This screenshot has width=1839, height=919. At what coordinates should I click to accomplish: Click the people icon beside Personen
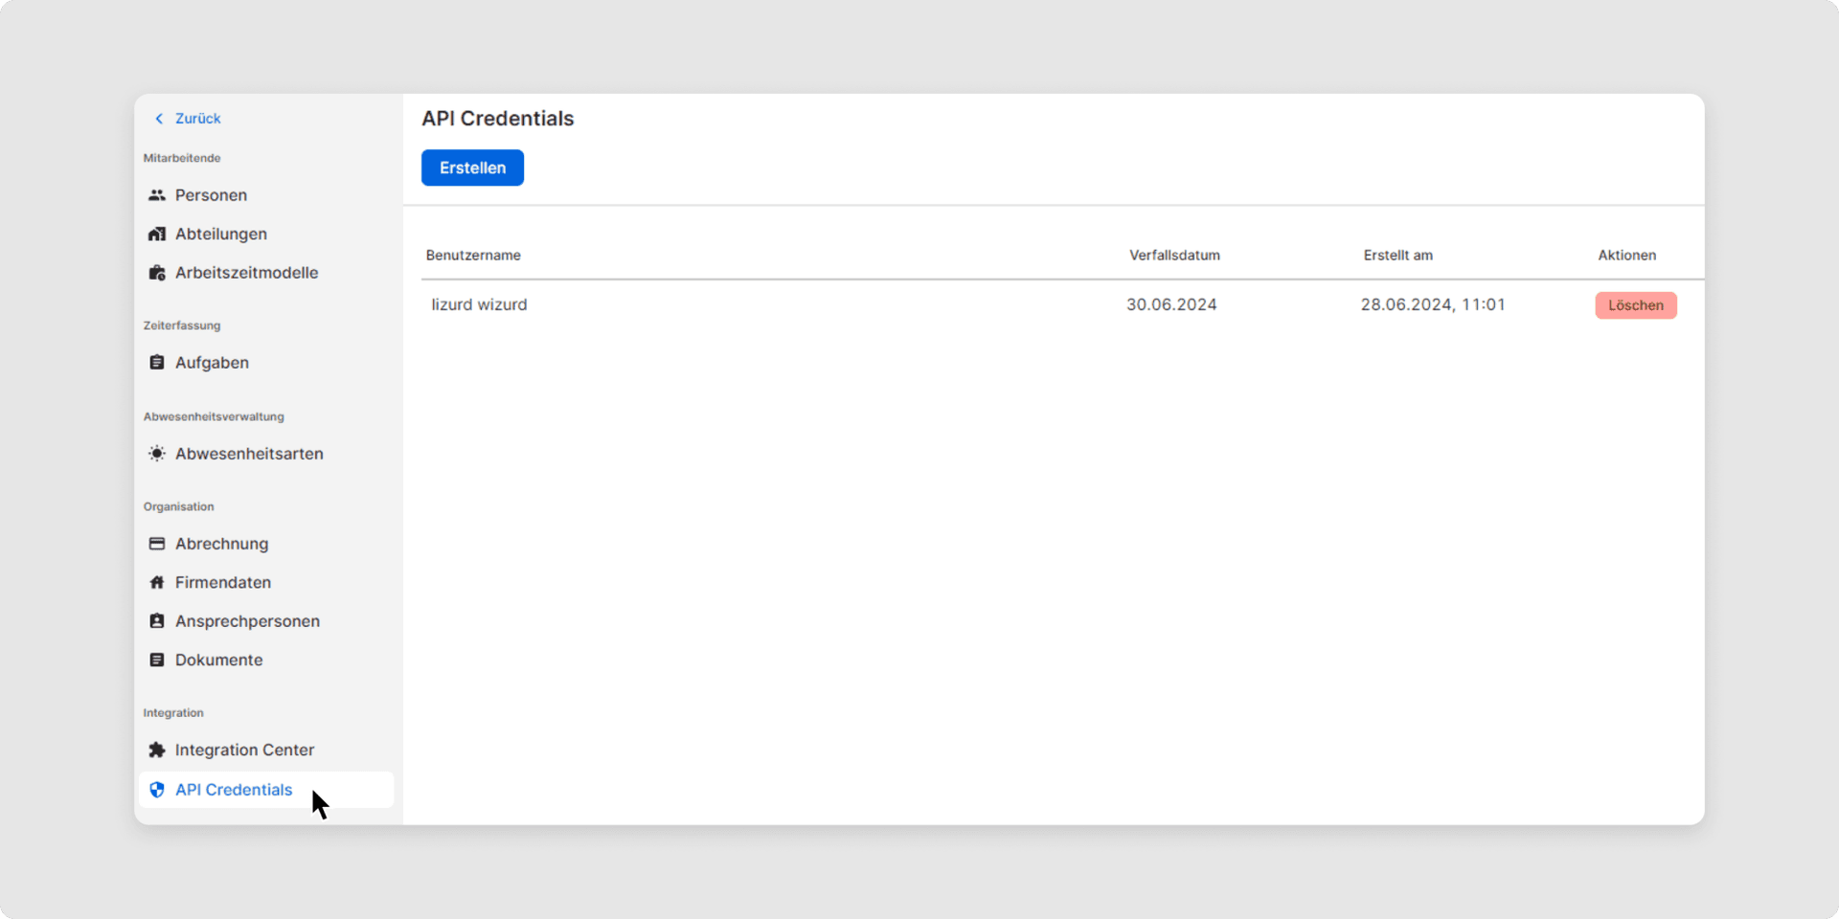click(157, 195)
